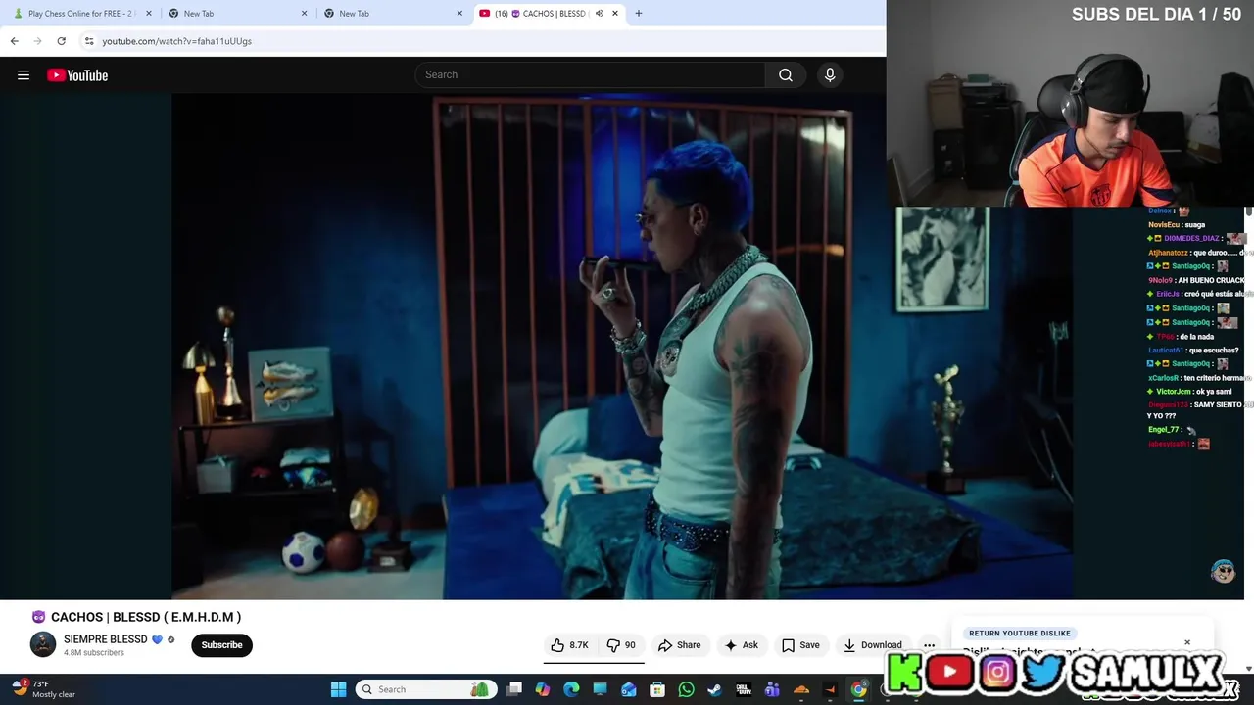Open Steam from the taskbar
Viewport: 1254px width, 705px height.
tap(714, 689)
